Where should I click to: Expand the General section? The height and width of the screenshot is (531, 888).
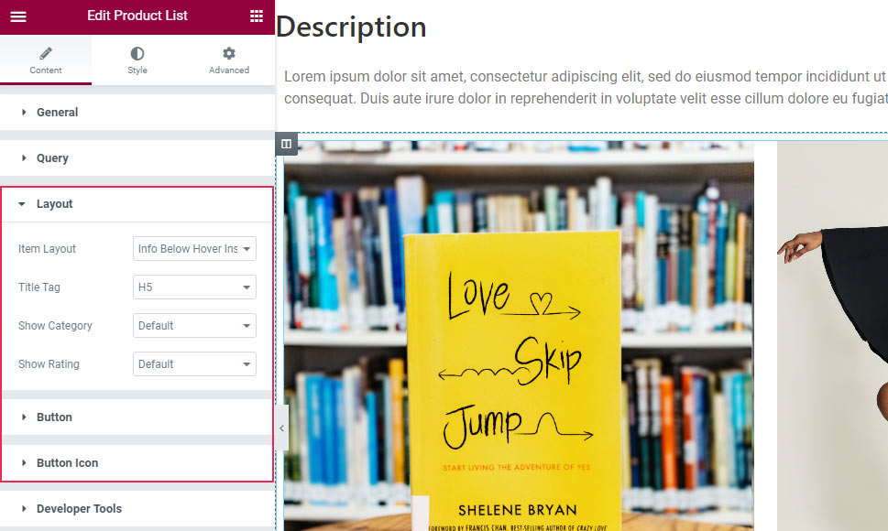click(57, 113)
